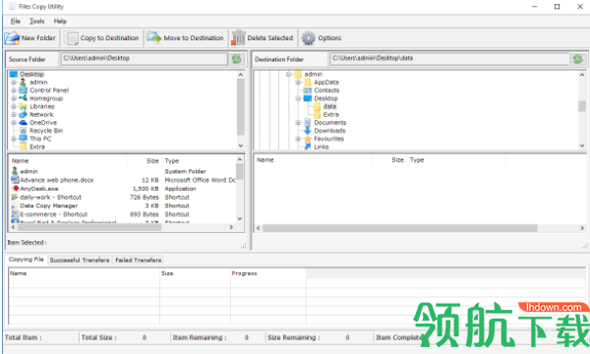The width and height of the screenshot is (590, 354).
Task: Expand the Libraries node in source tree
Action: (x=14, y=106)
